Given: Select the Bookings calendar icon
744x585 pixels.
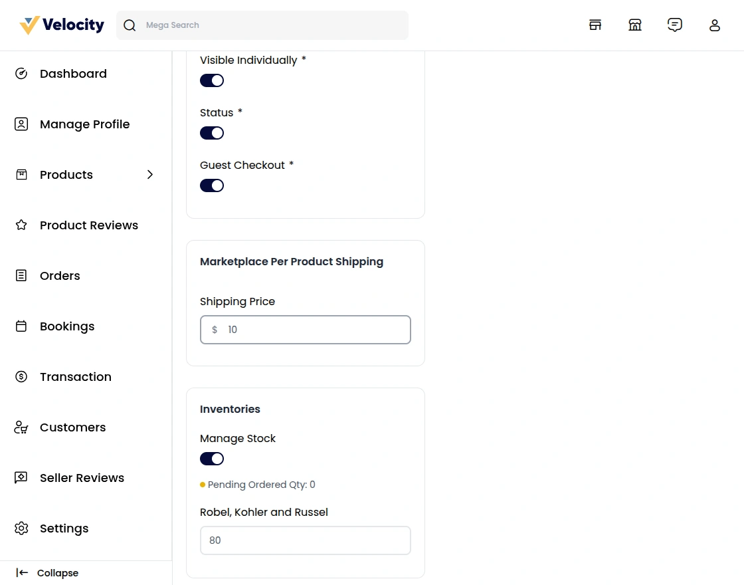Looking at the screenshot, I should tap(21, 326).
